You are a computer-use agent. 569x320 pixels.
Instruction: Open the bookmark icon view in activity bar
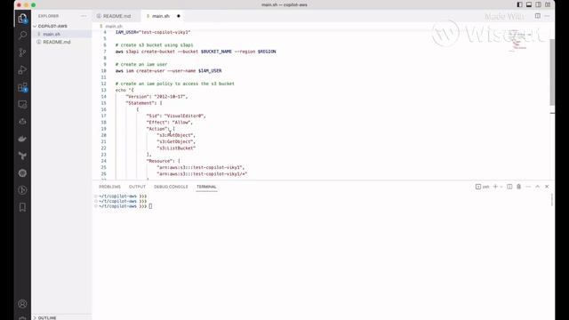[x=22, y=207]
